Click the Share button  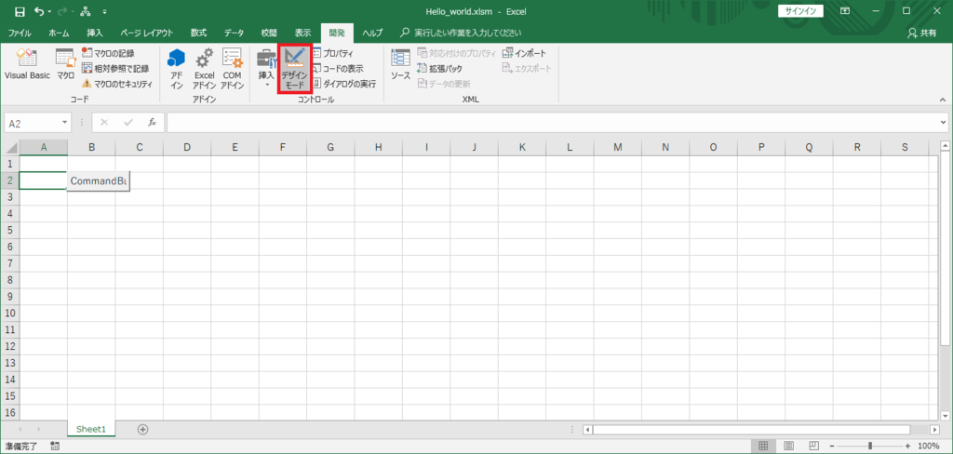(922, 33)
